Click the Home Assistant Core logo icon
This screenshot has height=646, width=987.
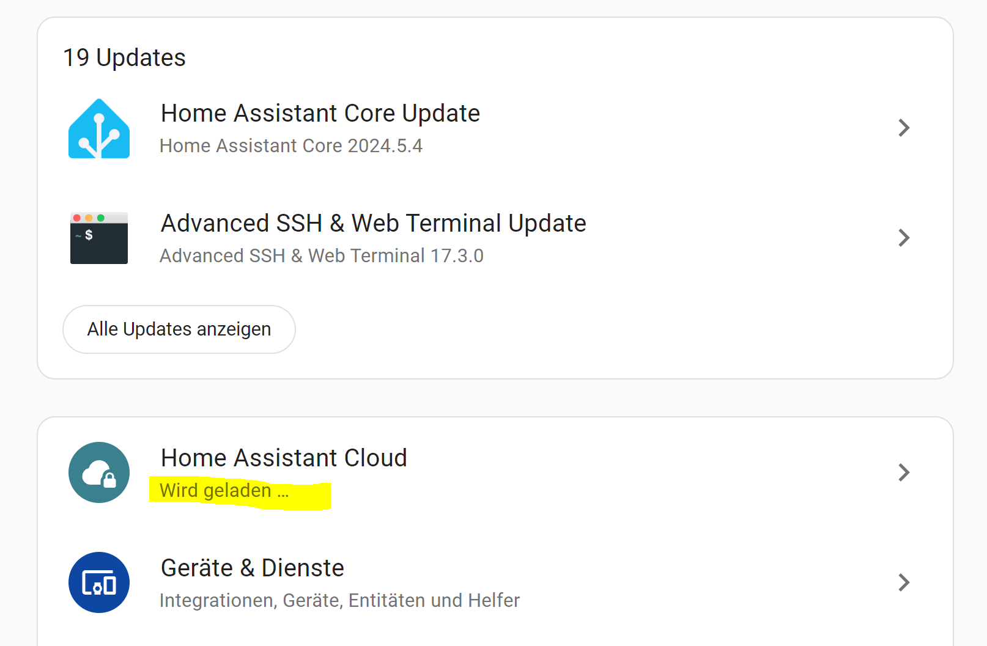point(99,129)
